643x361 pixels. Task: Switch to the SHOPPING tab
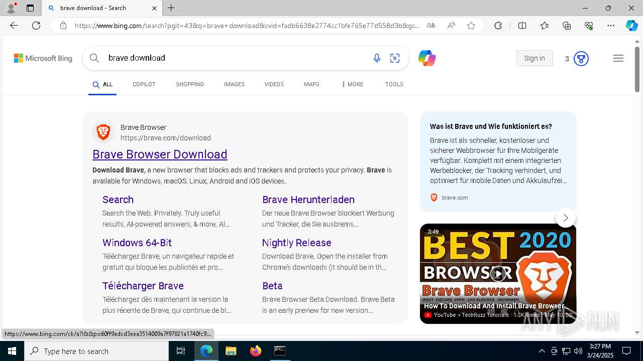pos(190,84)
